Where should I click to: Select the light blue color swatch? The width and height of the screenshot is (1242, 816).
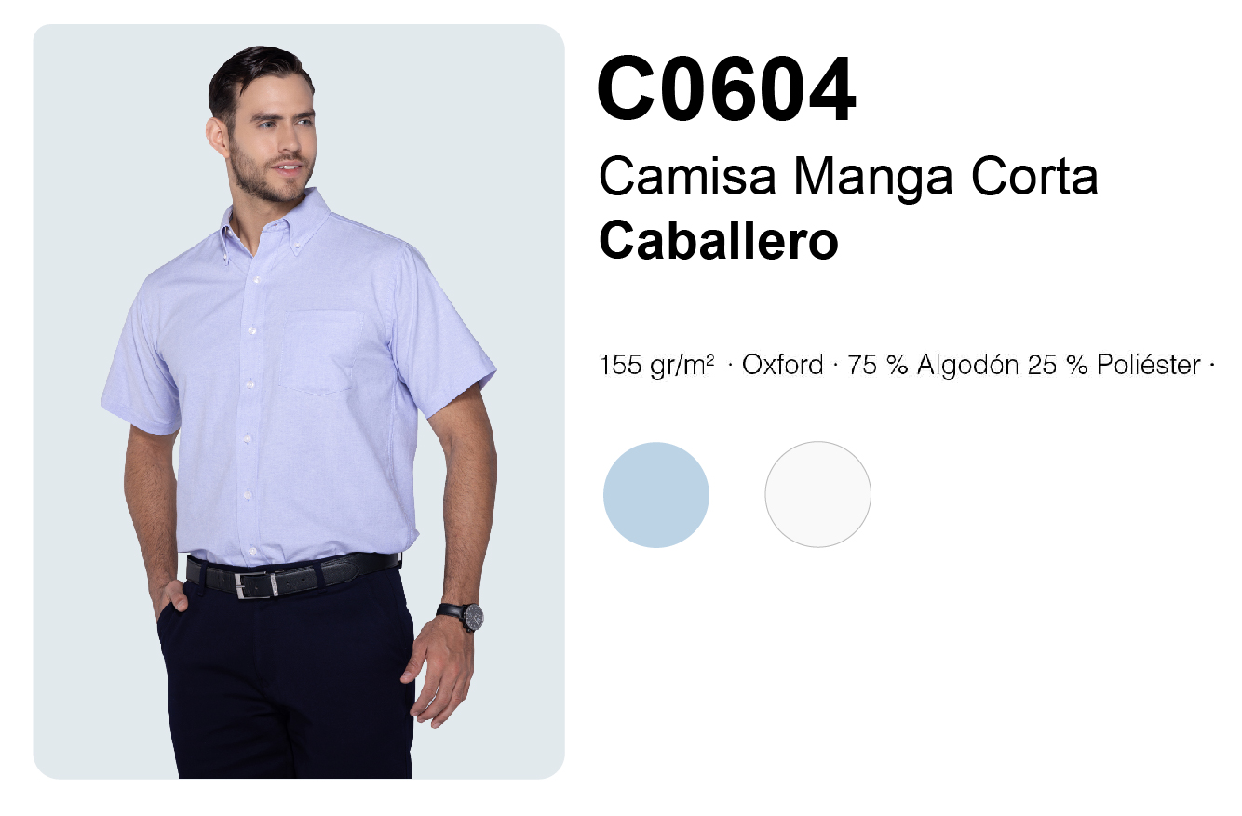(x=656, y=495)
